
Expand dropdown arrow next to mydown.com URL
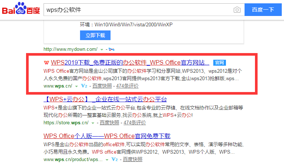pyautogui.click(x=102, y=49)
